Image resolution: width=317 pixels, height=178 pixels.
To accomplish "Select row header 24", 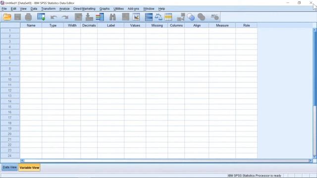I will click(x=10, y=156).
